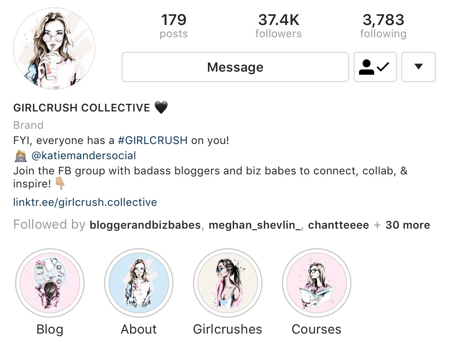Open meghan_shevlin_ mutual follower profile
The width and height of the screenshot is (449, 347).
coord(255,225)
